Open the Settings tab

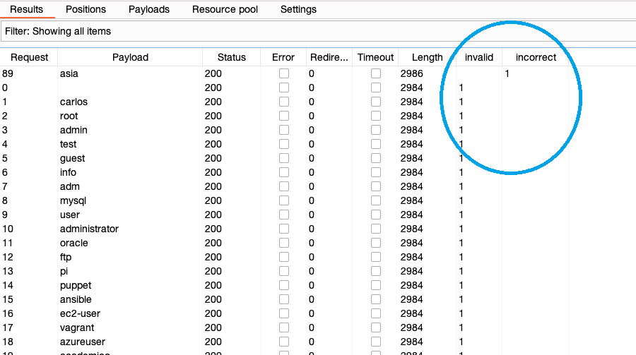(x=298, y=9)
